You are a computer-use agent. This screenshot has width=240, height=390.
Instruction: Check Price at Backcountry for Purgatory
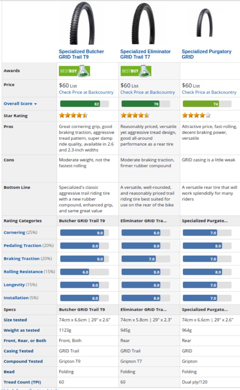point(209,92)
